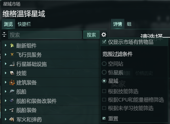Click the 建筑装备 category icon
170x124 pixels.
tap(12, 82)
